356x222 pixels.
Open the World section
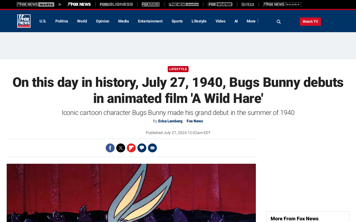tap(82, 21)
